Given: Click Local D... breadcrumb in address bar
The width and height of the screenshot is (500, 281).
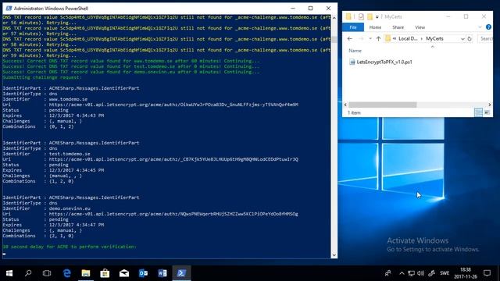Looking at the screenshot, I should click(x=408, y=38).
